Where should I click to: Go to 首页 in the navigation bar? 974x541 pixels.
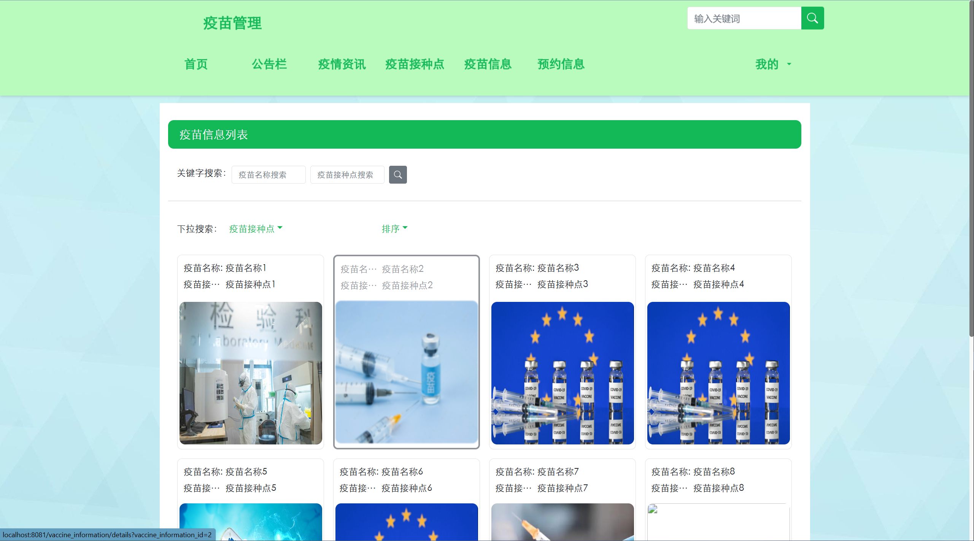tap(196, 64)
